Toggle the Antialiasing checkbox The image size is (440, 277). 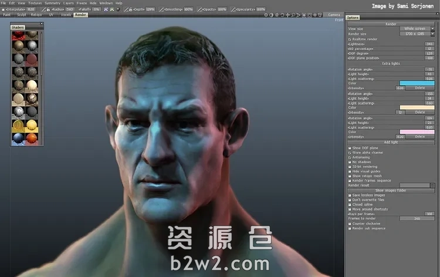(350, 157)
